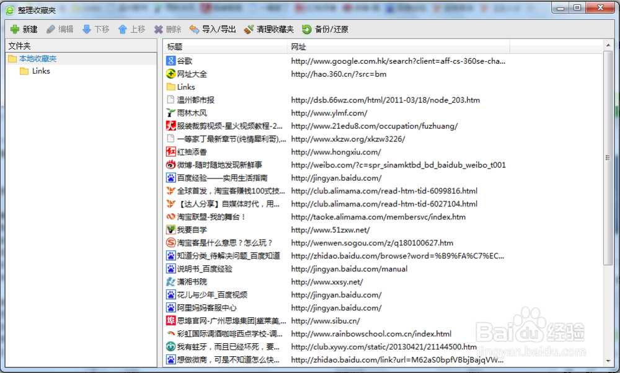Click the 编辑 pencil icon
The image size is (620, 373).
(x=51, y=29)
